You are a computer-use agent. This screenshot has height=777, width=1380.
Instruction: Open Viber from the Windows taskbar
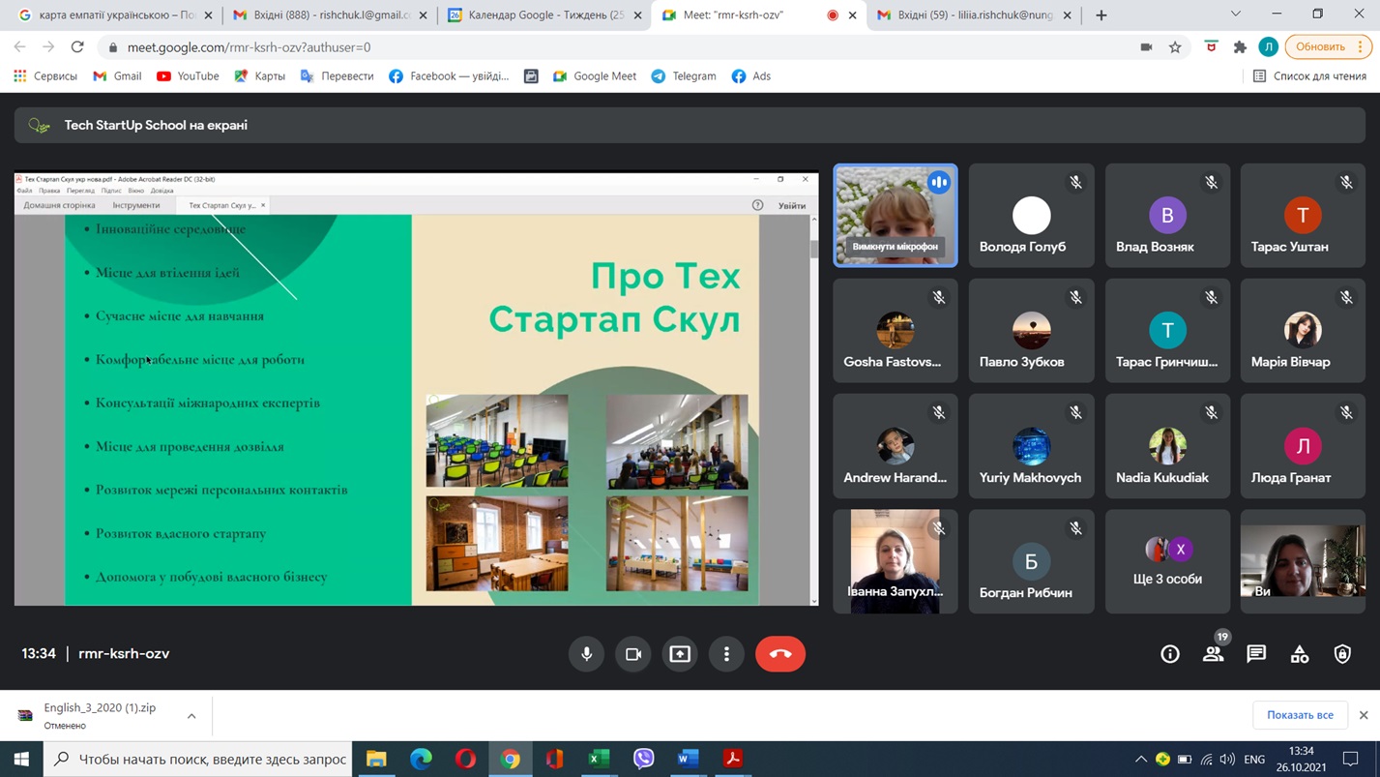point(643,759)
